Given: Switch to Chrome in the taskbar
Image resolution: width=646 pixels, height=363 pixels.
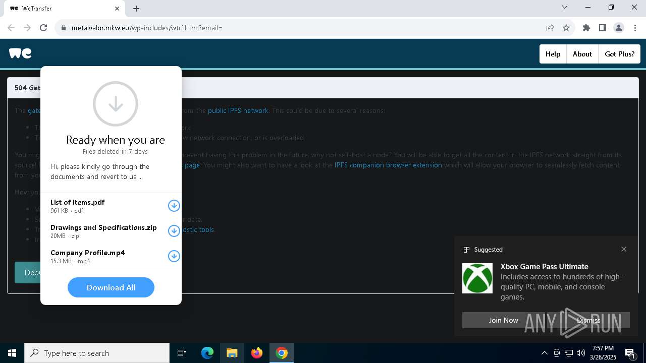Looking at the screenshot, I should click(282, 353).
